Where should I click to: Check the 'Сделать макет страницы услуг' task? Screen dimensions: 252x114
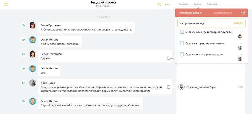182,55
